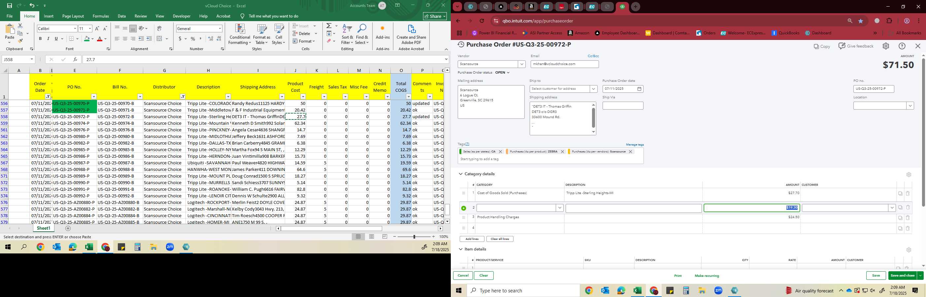926x297 pixels.
Task: Click the Copy button on Purchase Order
Action: pyautogui.click(x=822, y=47)
